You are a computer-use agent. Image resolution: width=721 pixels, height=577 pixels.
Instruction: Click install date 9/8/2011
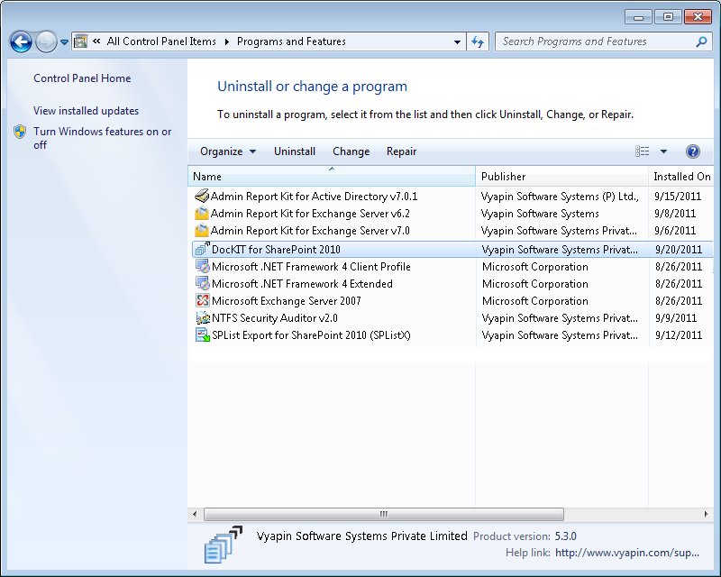pos(675,214)
